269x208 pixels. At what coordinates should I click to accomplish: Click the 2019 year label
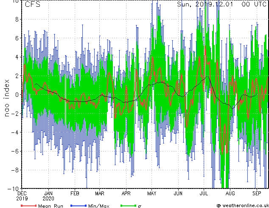coord(22,199)
